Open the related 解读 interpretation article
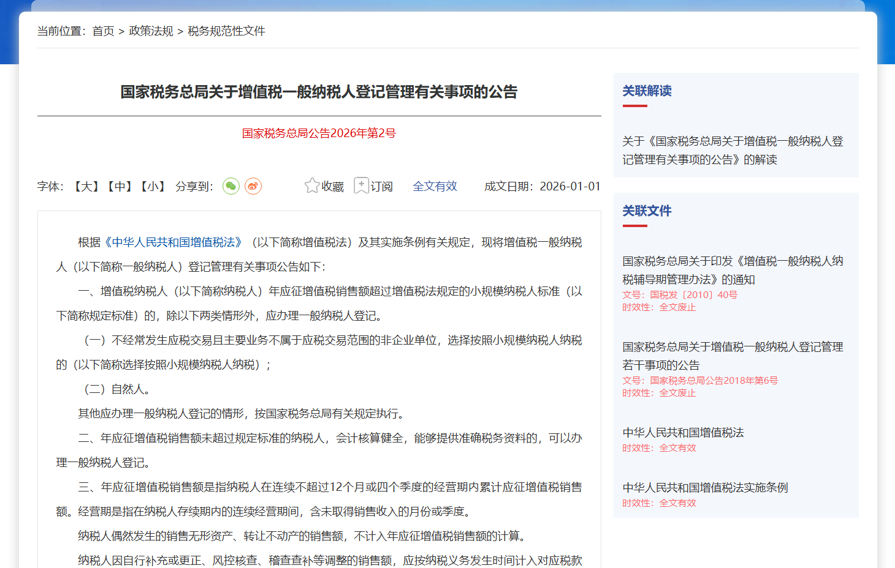Image resolution: width=895 pixels, height=568 pixels. [x=733, y=151]
